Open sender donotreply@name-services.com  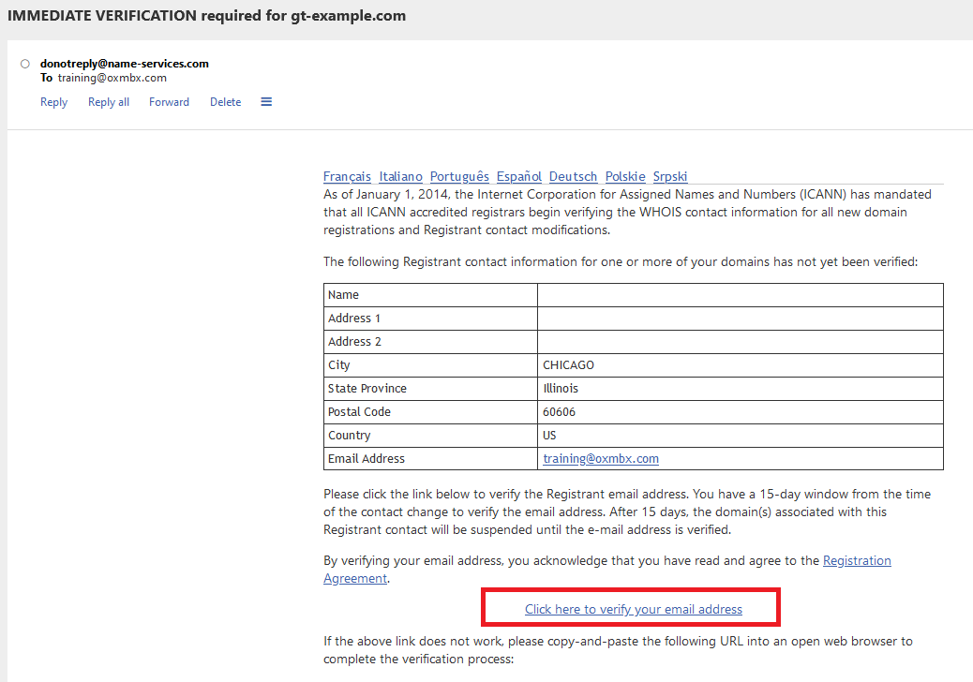pos(124,64)
